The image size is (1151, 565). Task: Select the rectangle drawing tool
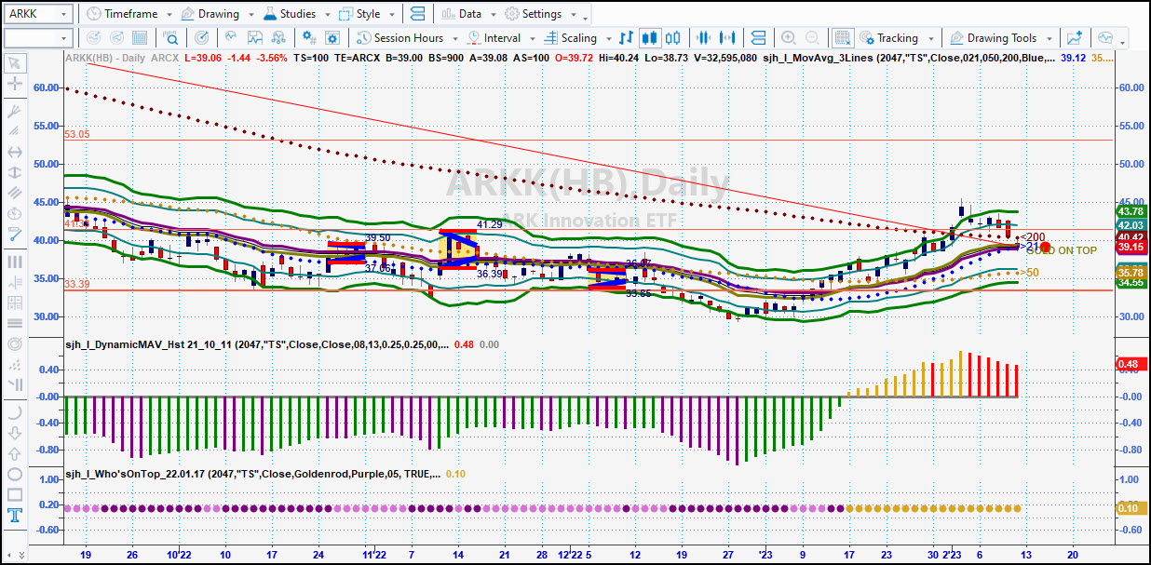point(15,494)
